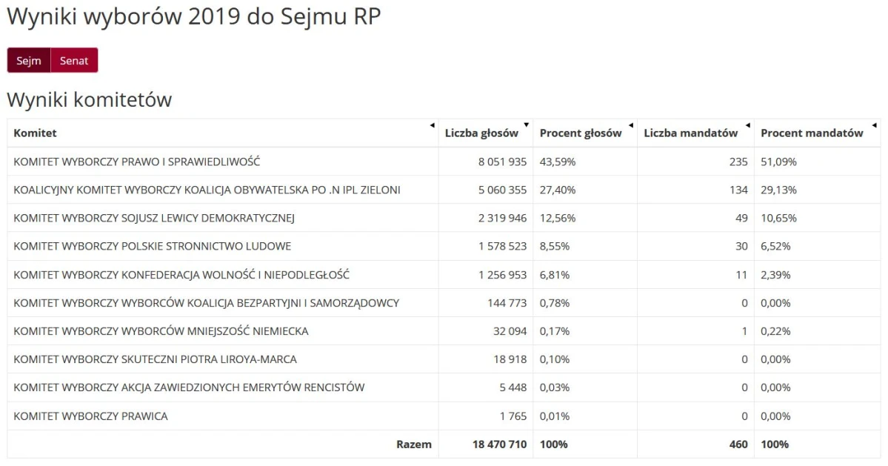Switch to the Senat tab
This screenshot has height=466, width=888.
point(74,61)
